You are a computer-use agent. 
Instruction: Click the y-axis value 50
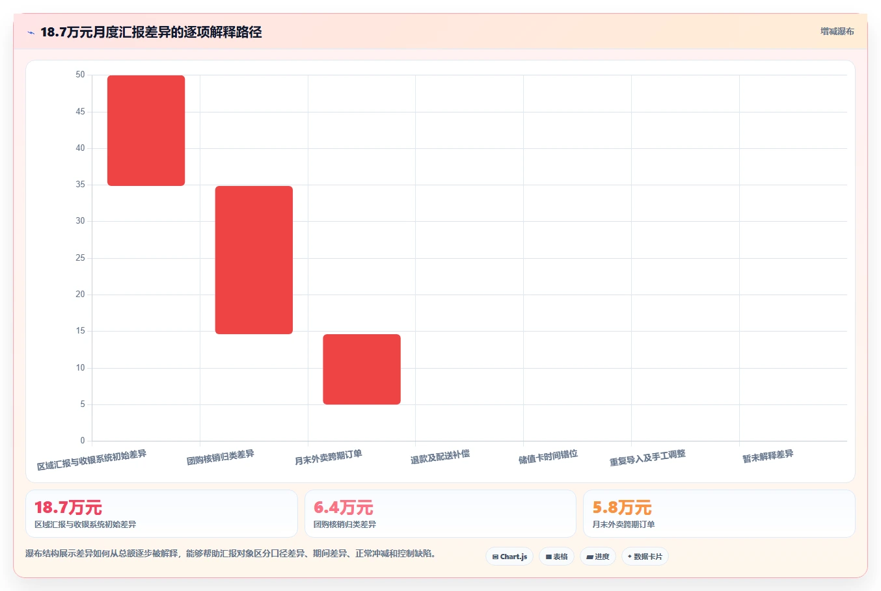tap(80, 75)
